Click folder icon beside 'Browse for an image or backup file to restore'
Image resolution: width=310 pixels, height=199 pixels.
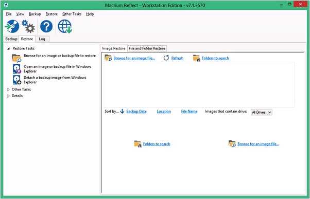pyautogui.click(x=16, y=58)
